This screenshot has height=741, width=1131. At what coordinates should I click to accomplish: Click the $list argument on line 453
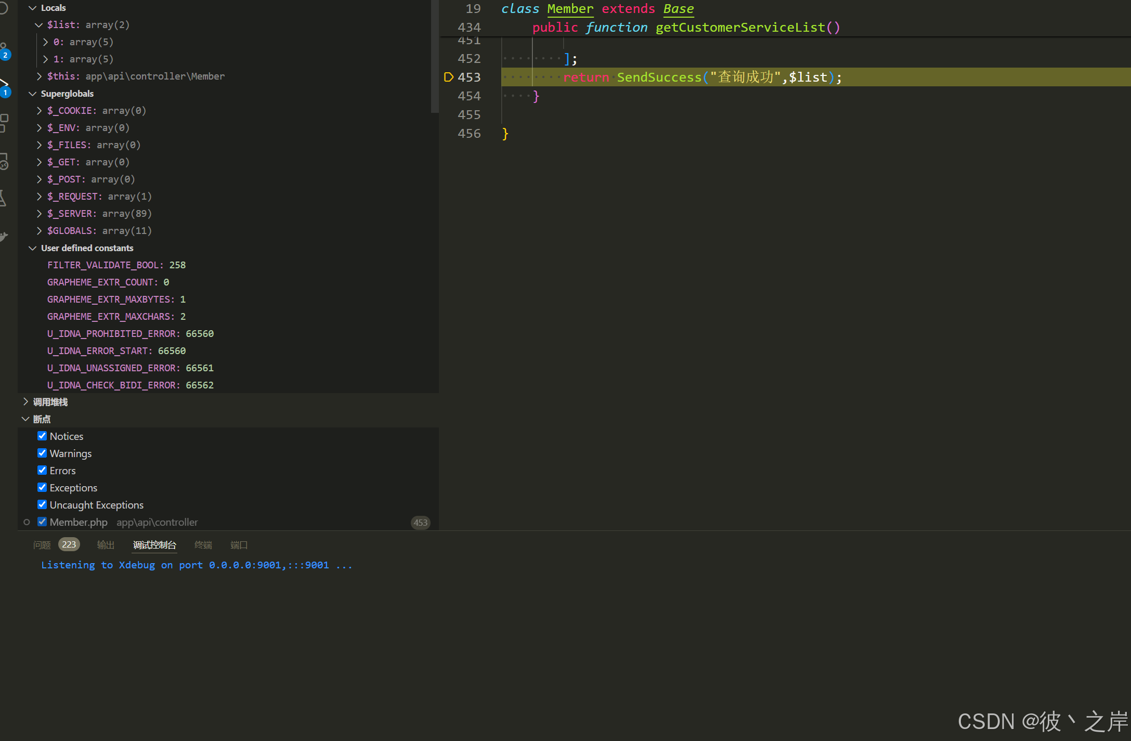(x=808, y=77)
